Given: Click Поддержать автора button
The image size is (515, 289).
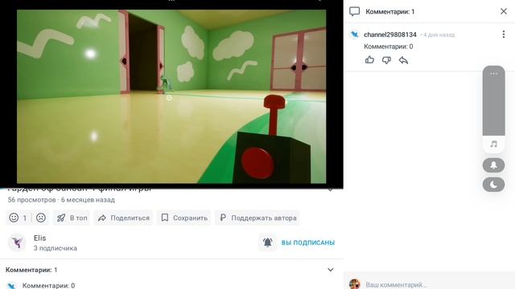Looking at the screenshot, I should (257, 218).
